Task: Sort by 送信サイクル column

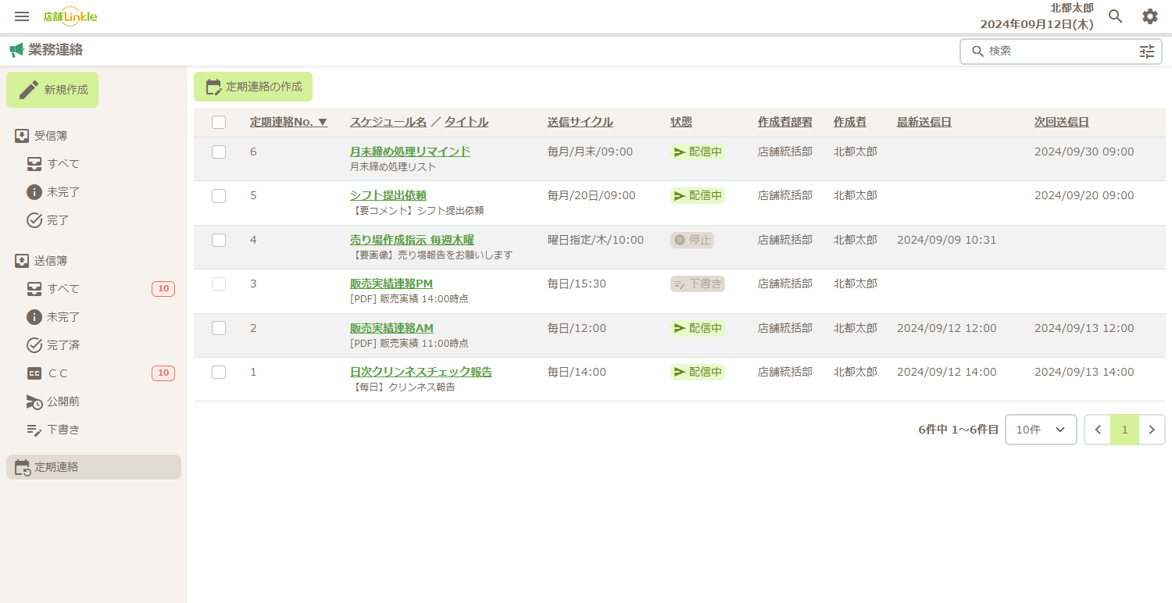Action: tap(581, 122)
